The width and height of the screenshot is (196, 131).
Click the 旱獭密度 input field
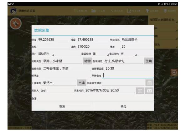pyautogui.click(x=128, y=76)
